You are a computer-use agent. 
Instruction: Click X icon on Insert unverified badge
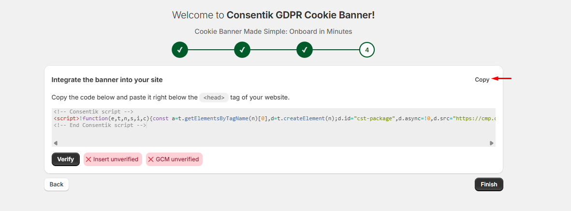(88, 159)
